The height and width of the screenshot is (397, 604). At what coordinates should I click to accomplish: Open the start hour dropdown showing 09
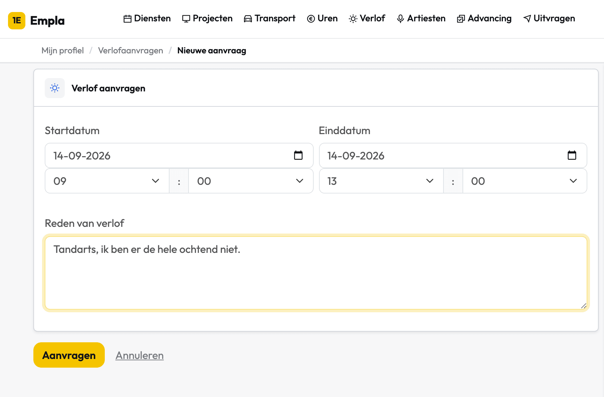point(107,181)
